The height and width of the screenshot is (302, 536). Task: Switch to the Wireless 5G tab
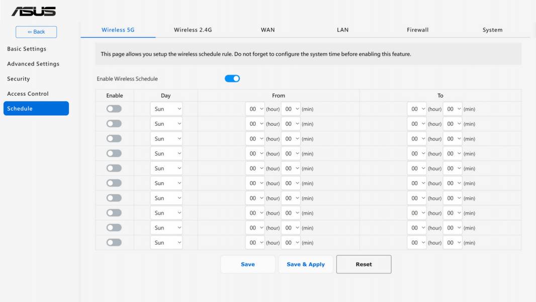(118, 30)
